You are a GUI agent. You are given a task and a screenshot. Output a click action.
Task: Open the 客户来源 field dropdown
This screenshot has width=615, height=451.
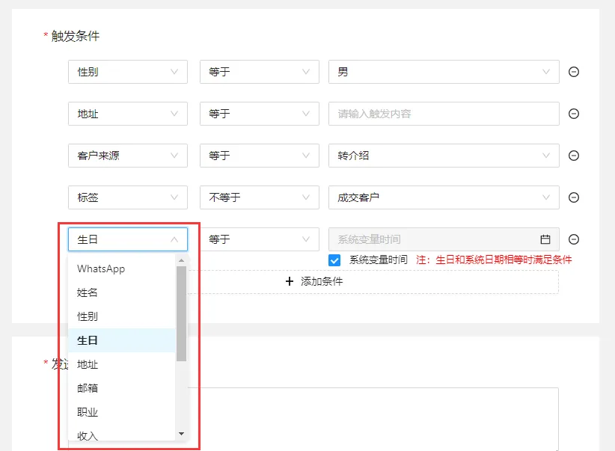pos(128,156)
